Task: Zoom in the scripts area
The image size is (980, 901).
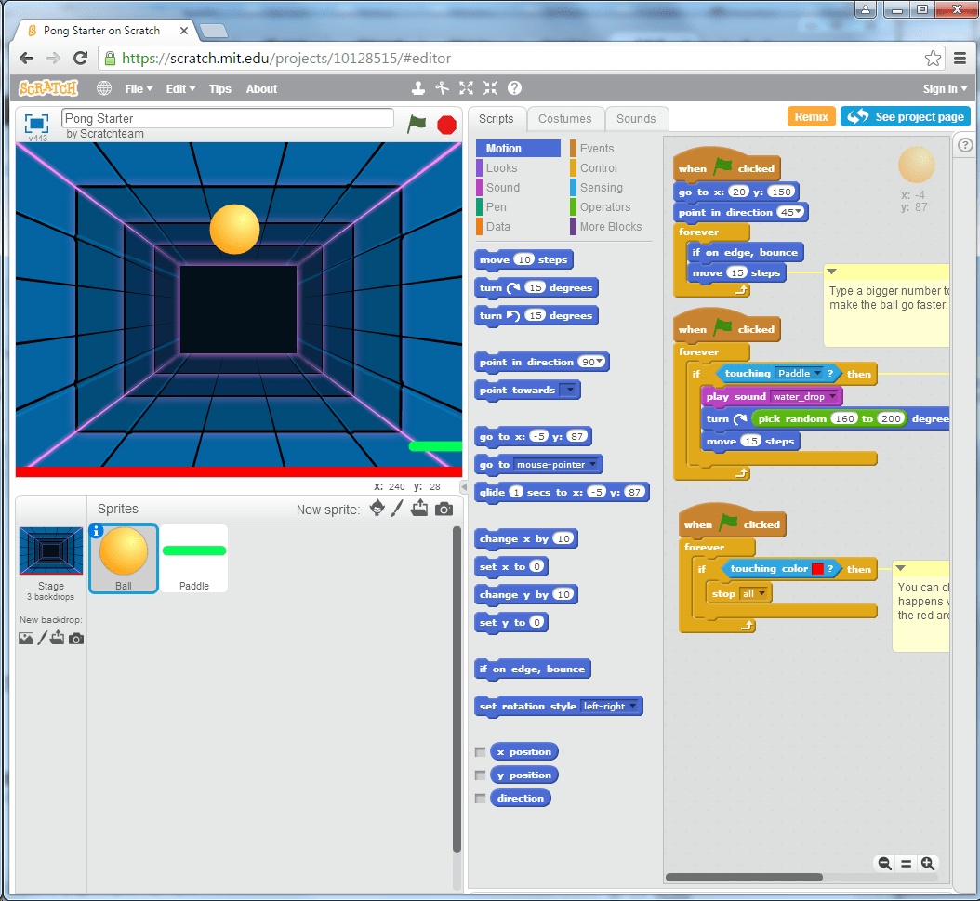Action: [x=928, y=864]
